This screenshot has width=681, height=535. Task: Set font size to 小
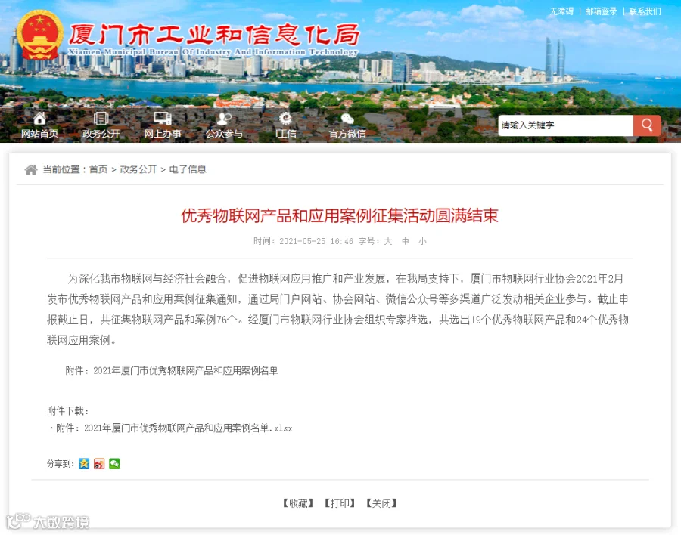(422, 241)
